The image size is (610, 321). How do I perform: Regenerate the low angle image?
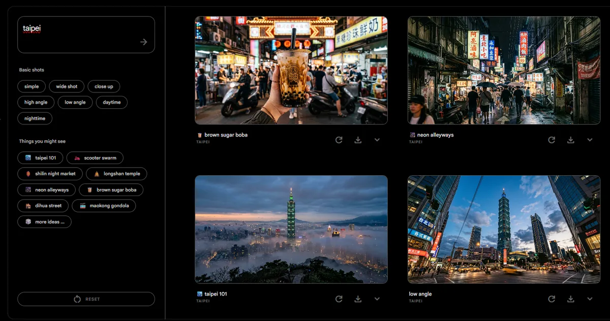552,299
